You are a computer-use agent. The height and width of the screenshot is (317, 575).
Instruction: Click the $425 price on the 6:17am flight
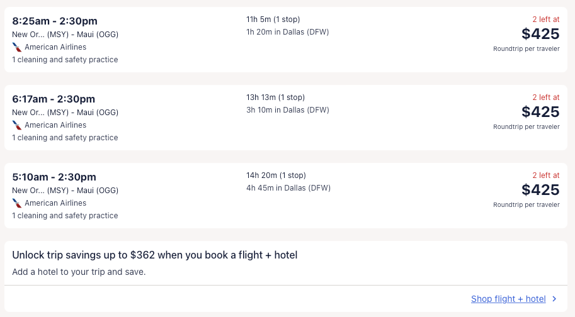coord(540,112)
